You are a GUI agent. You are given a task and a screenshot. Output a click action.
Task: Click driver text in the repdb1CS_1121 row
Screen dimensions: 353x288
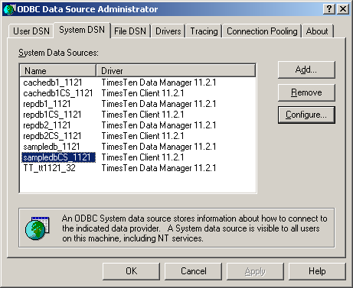tap(142, 115)
